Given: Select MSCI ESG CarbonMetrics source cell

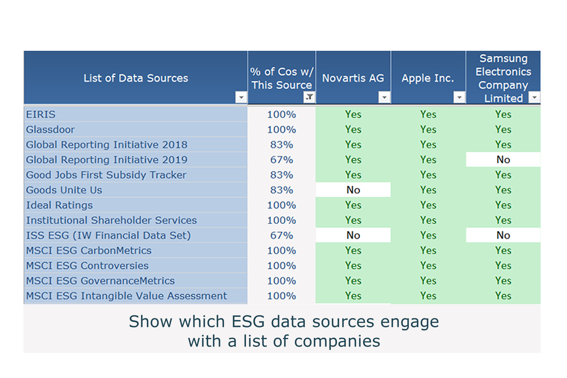Looking at the screenshot, I should pyautogui.click(x=135, y=251).
